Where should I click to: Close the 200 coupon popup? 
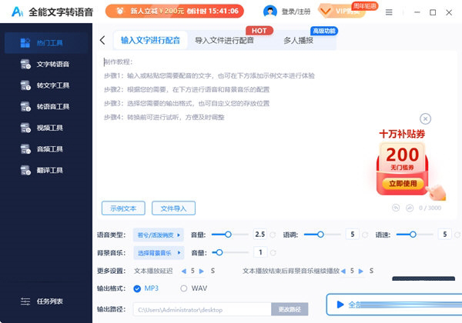click(x=426, y=118)
